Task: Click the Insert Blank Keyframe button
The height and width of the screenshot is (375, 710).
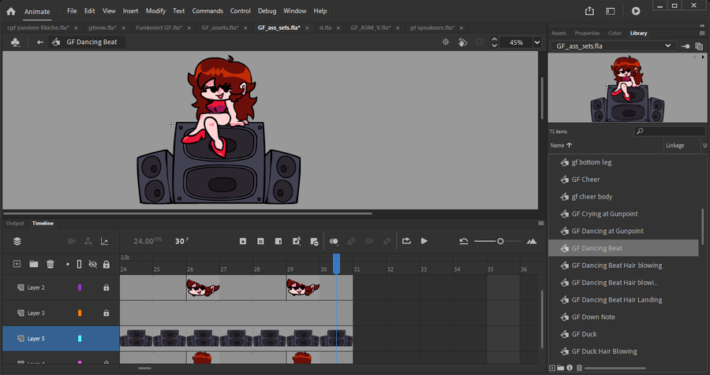Action: tap(260, 241)
